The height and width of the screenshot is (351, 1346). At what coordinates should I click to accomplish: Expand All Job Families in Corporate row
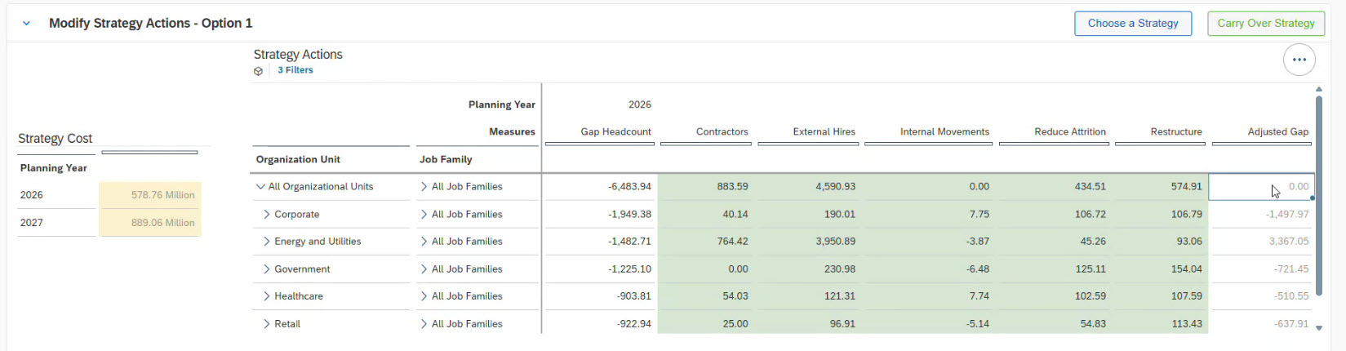(424, 215)
